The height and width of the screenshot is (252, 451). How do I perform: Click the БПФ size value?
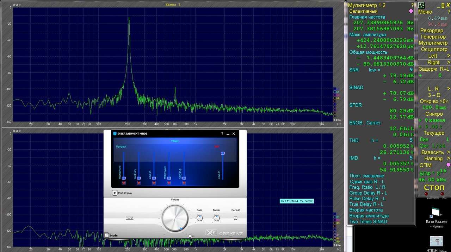pyautogui.click(x=433, y=173)
